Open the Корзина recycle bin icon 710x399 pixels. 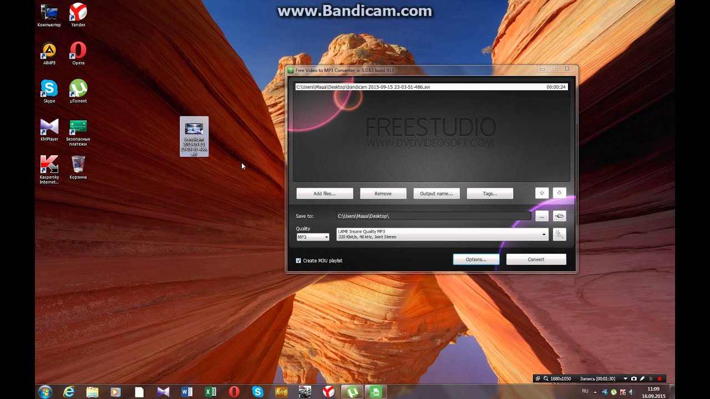click(78, 167)
